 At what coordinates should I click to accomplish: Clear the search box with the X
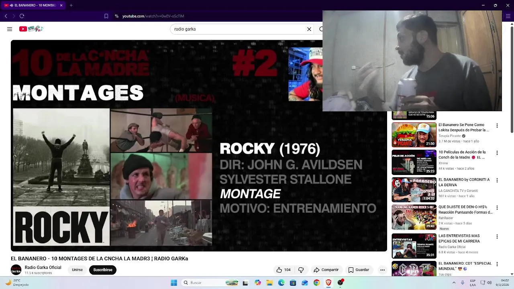tap(309, 29)
